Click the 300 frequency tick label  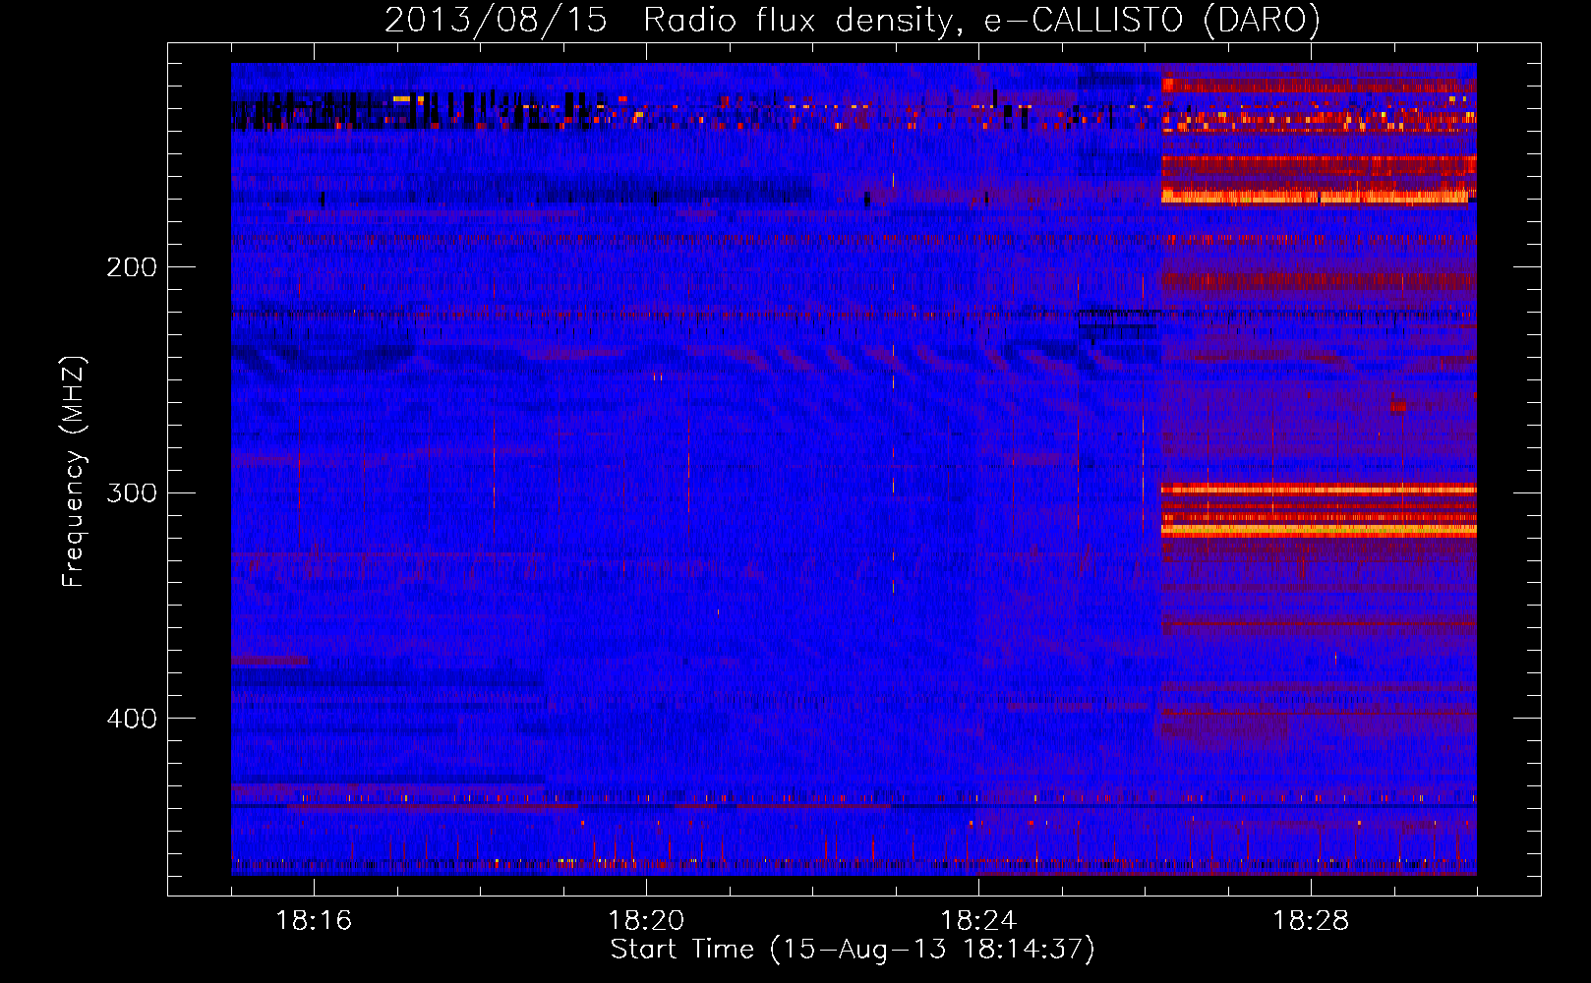tap(132, 491)
